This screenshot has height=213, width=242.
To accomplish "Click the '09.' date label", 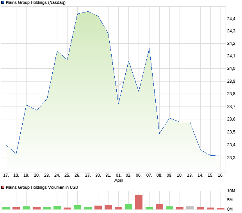I will tap(170, 176).
